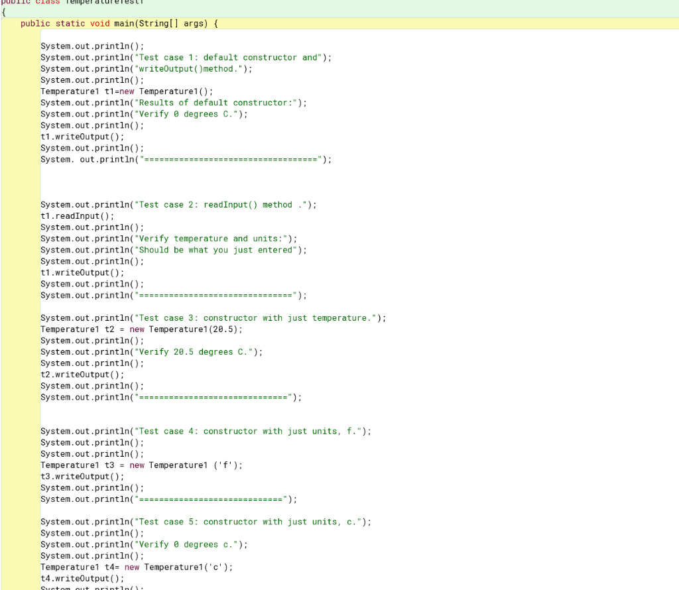Click the t2.writeOutput() statement

(73, 374)
